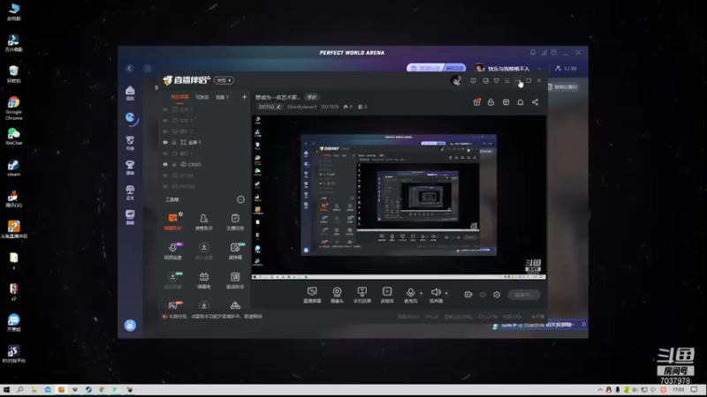Collapse the left panel via small edge arrow

click(x=156, y=87)
